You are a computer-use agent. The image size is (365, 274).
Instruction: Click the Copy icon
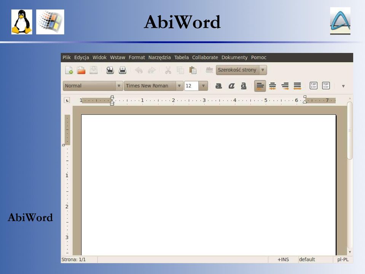pyautogui.click(x=180, y=70)
